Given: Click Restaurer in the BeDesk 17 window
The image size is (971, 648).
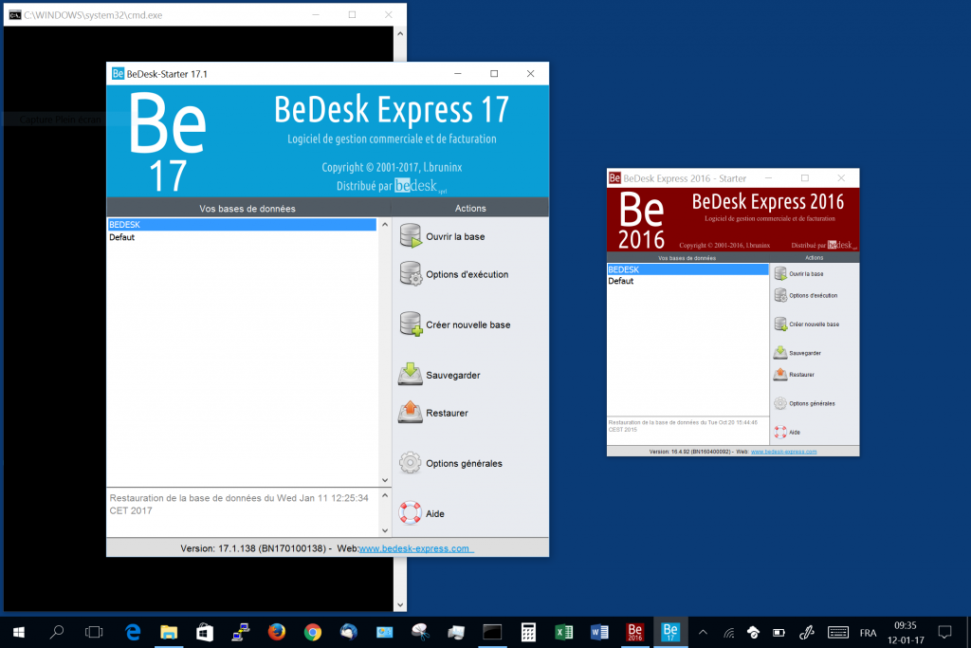Looking at the screenshot, I should pos(433,413).
